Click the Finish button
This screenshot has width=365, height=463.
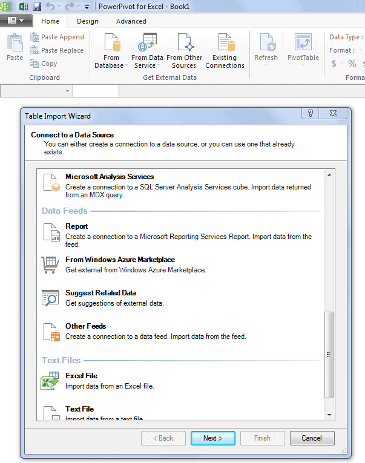pyautogui.click(x=262, y=438)
